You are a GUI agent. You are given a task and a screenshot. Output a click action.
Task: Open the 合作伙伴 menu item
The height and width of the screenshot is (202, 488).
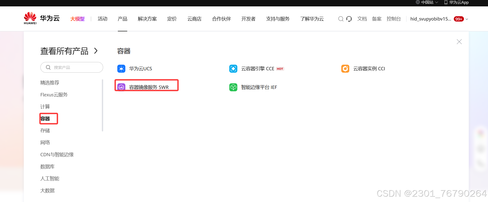[222, 19]
